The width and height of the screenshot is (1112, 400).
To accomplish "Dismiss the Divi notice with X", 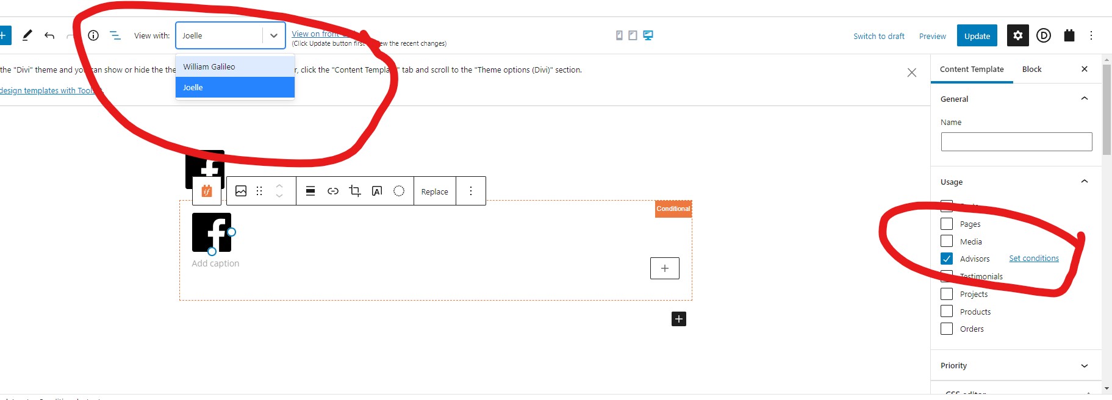I will [912, 73].
